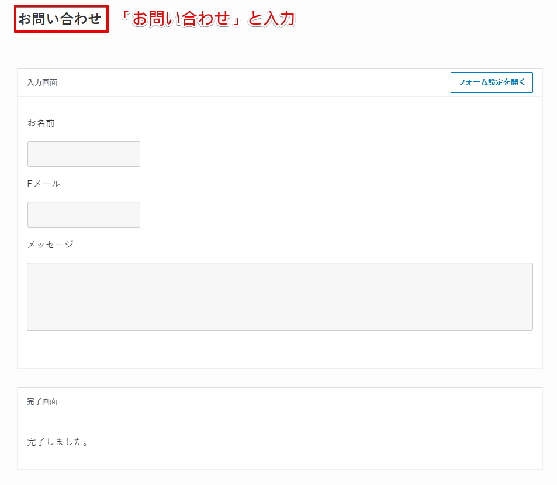
Task: Click the お名前 field label
Action: click(x=41, y=123)
